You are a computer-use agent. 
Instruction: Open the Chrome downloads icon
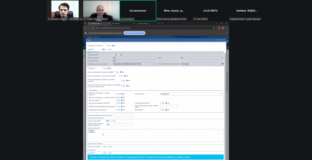pyautogui.click(x=219, y=28)
